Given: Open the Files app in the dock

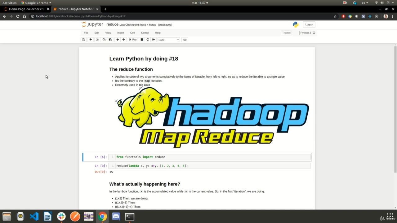Looking at the screenshot, I should [7, 216].
